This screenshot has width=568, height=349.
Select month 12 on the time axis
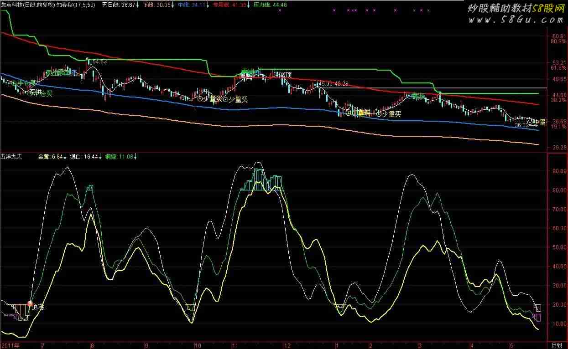point(285,345)
